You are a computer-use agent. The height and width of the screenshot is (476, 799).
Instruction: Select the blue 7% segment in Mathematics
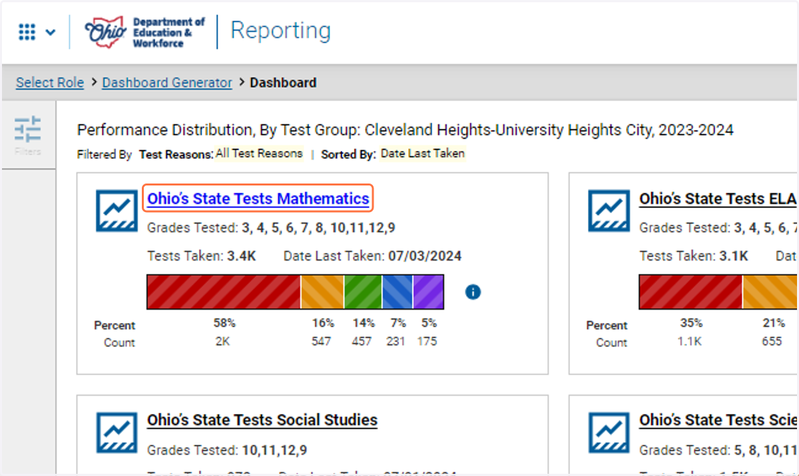[398, 292]
